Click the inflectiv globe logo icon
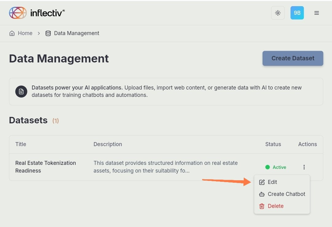 click(x=18, y=13)
